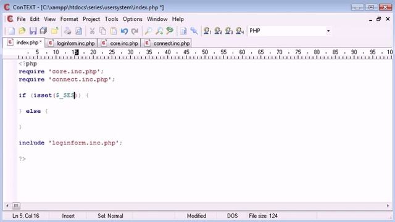Click the 'Ln 5, Col 16' status entry
Viewport: 395px width, 222px height.
[x=26, y=216]
